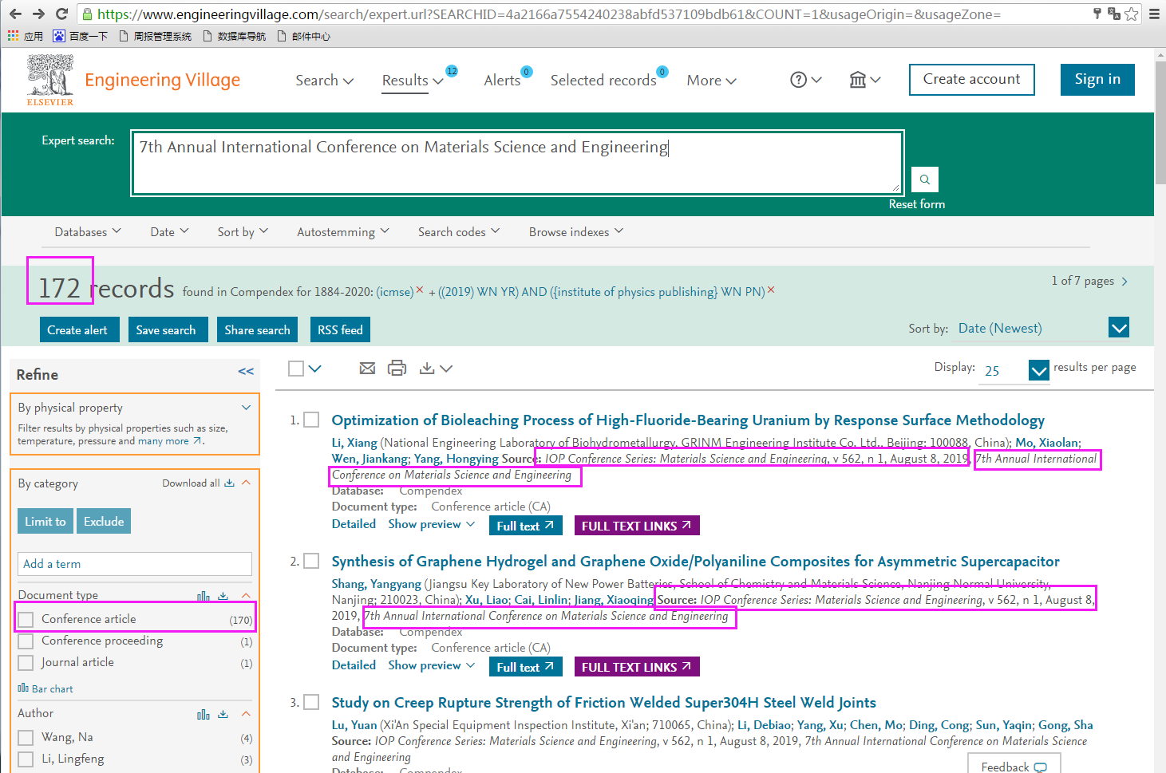Viewport: 1166px width, 773px height.
Task: Click the Create account button
Action: (972, 79)
